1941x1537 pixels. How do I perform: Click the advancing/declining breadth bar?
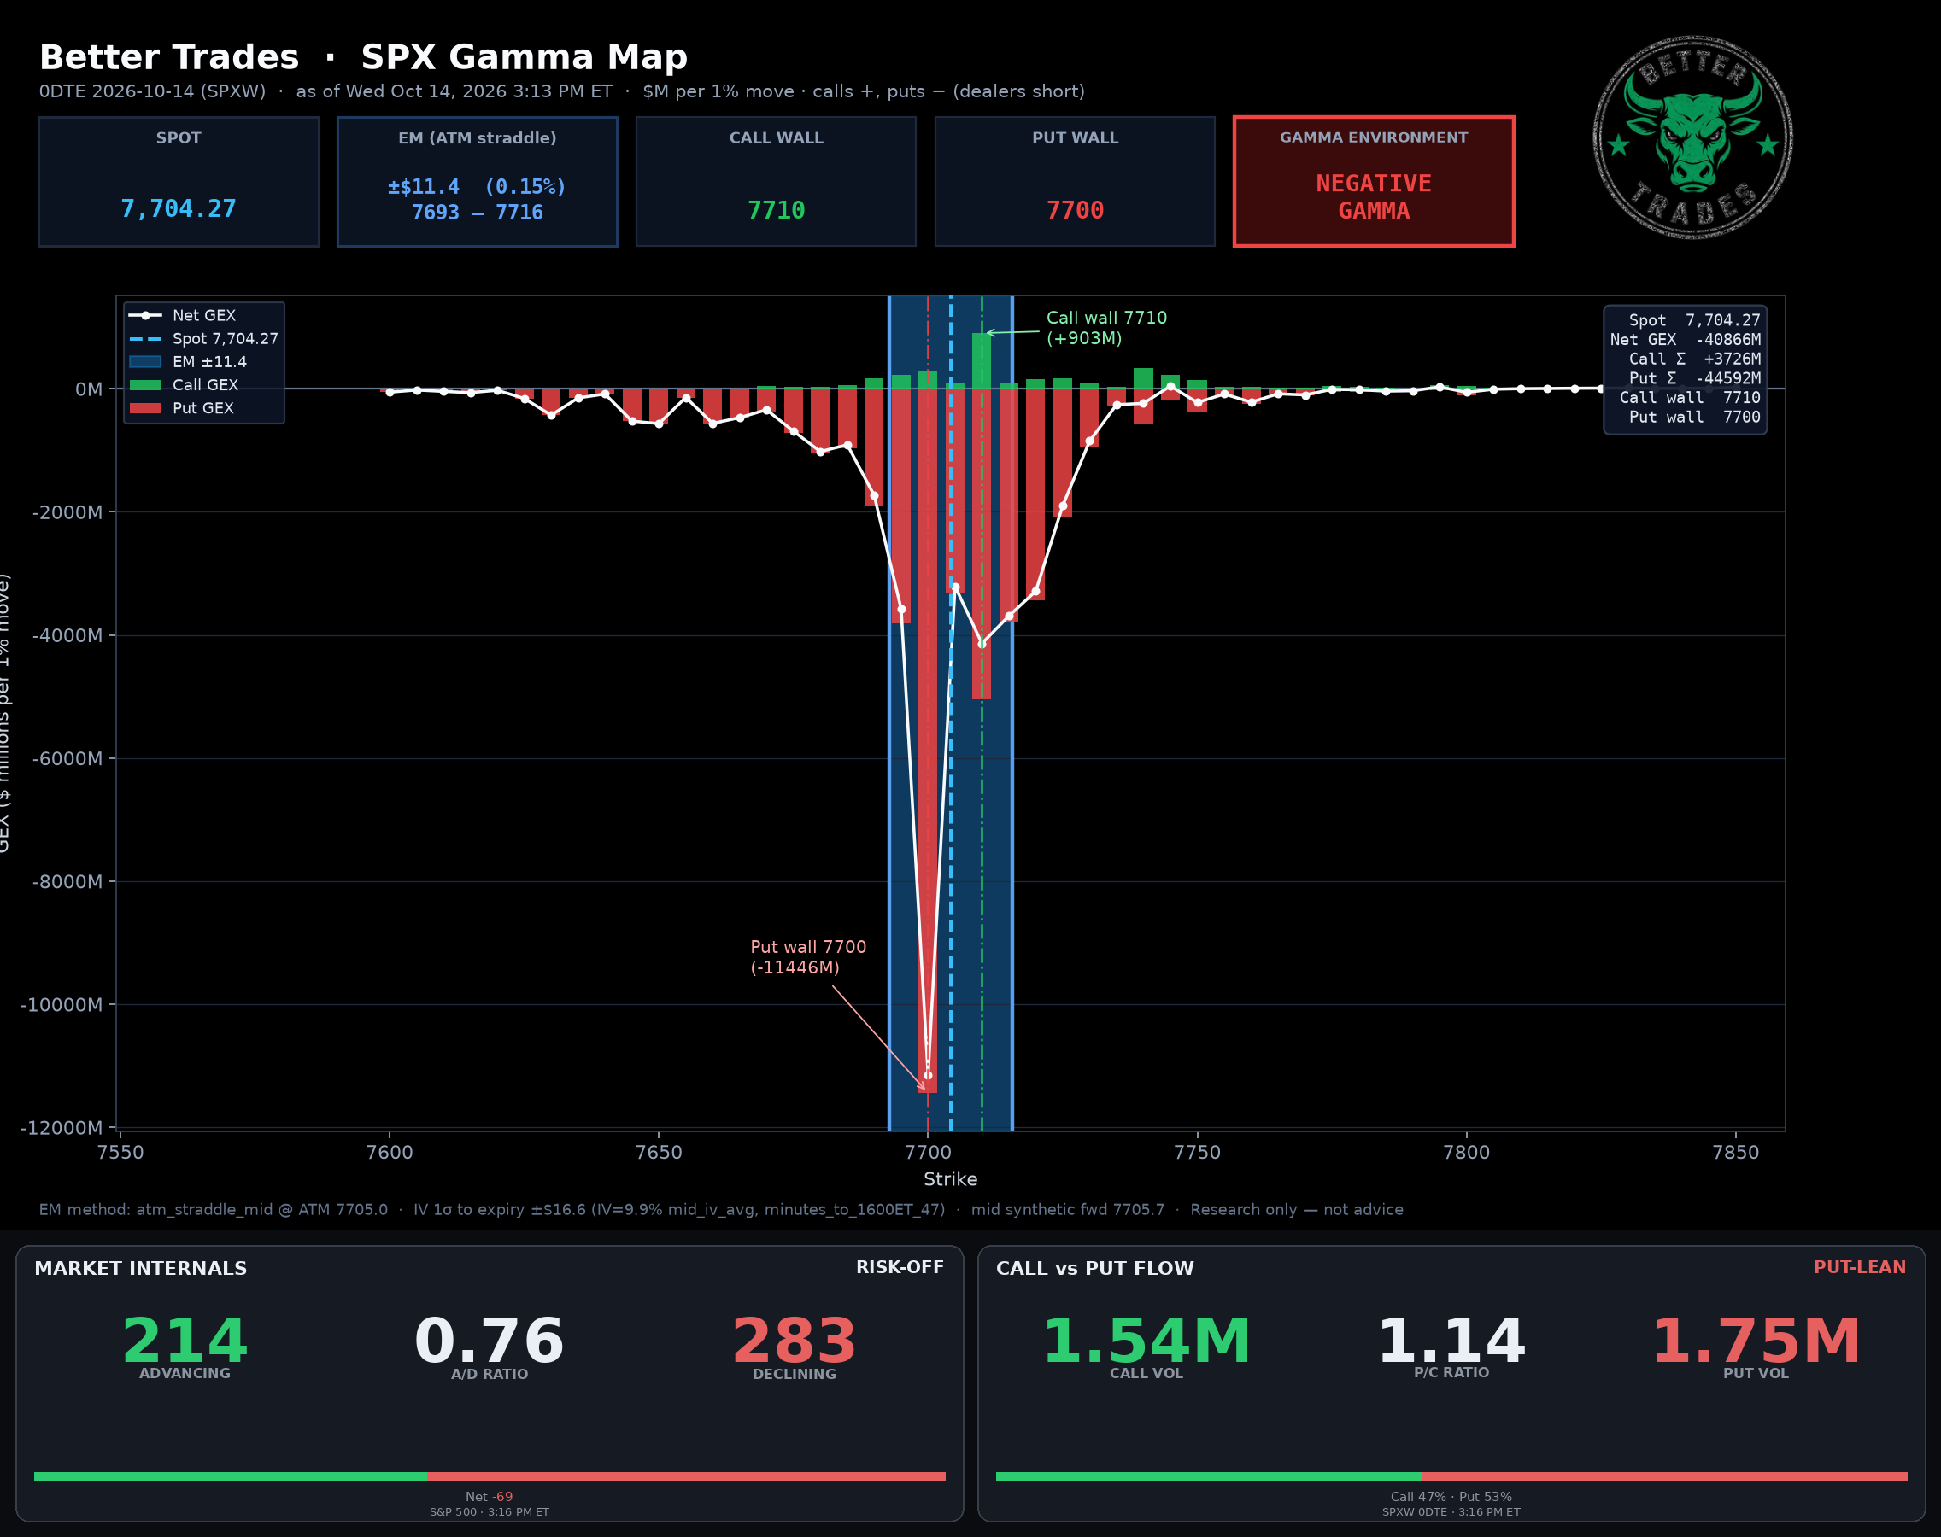(x=490, y=1476)
